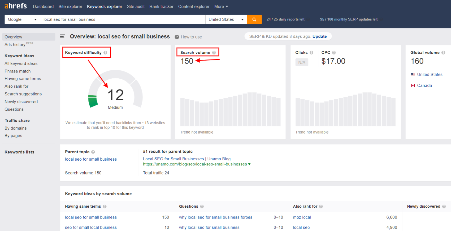Screen dimensions: 451x231
Task: Open the Google search engine dropdown
Action: pos(22,19)
